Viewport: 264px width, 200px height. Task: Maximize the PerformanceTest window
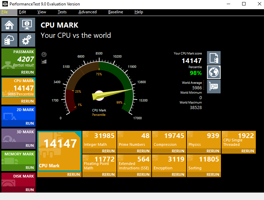244,4
